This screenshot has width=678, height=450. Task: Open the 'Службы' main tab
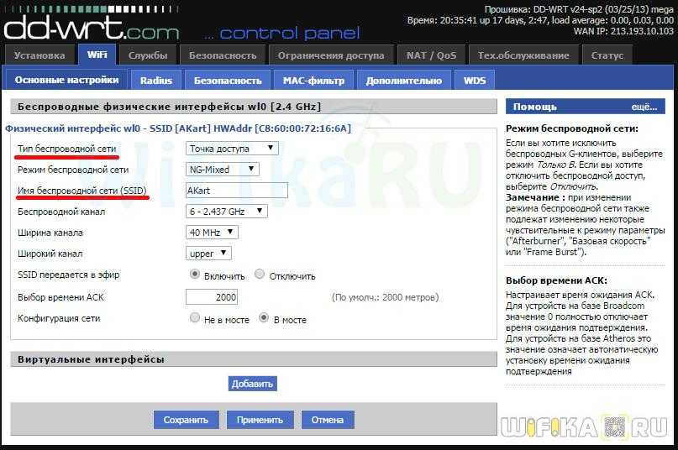click(x=148, y=55)
